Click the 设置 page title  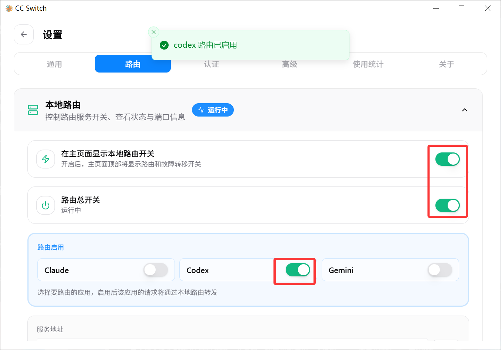[x=53, y=35]
